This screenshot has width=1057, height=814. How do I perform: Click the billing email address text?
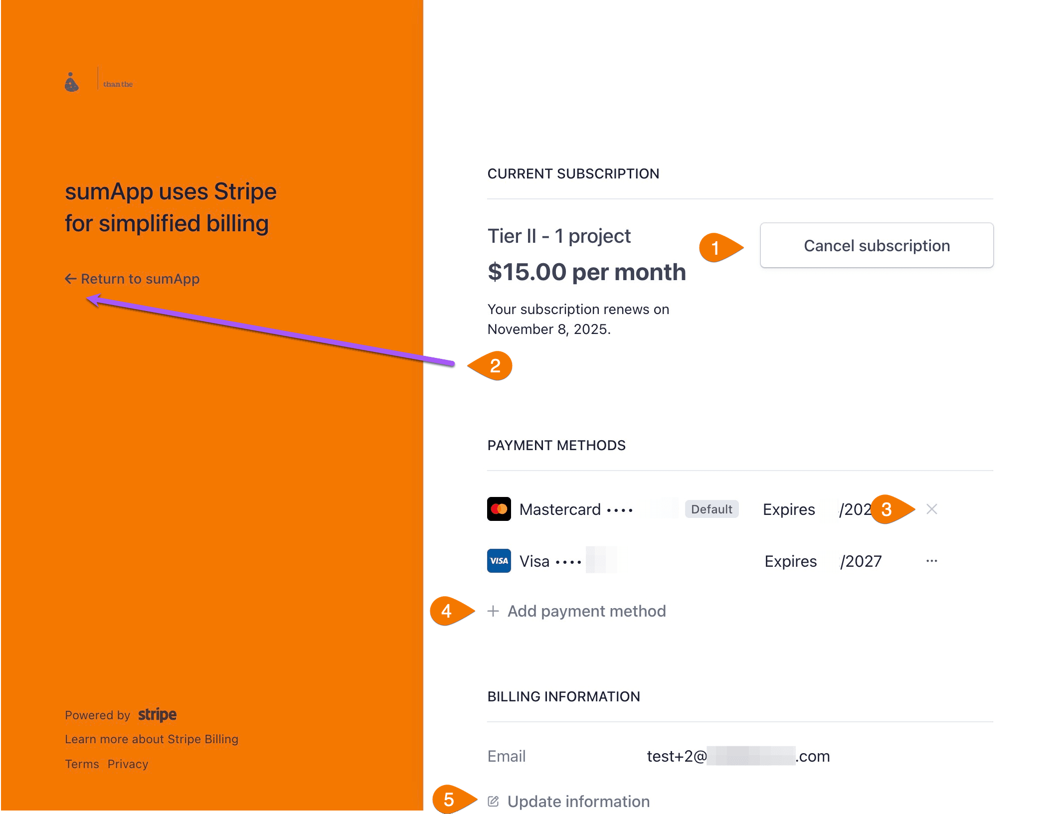click(738, 756)
